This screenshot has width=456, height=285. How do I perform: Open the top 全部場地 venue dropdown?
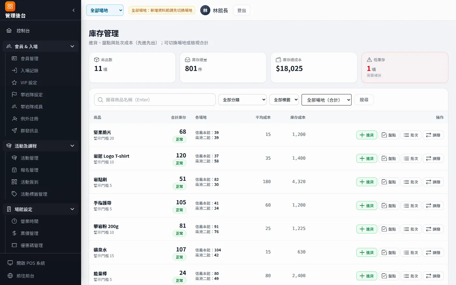[105, 10]
